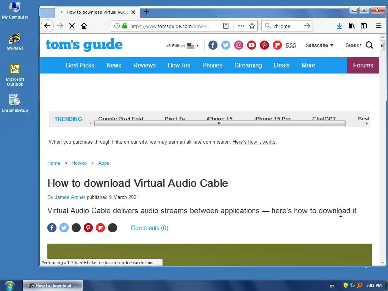Screen dimensions: 388x291
Task: Click the URL address field
Action: coord(169,26)
